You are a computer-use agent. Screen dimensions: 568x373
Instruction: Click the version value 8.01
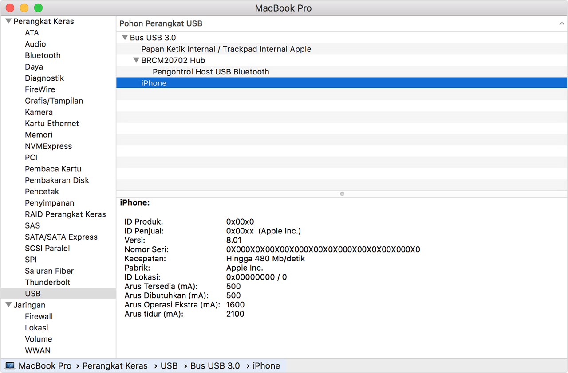click(234, 240)
